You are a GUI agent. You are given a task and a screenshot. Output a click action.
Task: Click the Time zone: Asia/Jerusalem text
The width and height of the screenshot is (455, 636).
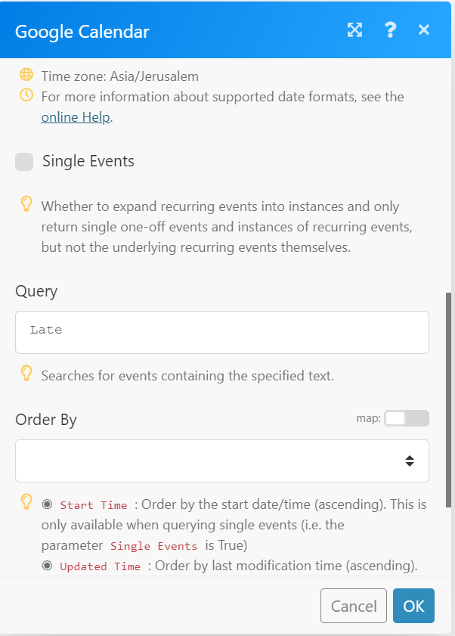[x=120, y=76]
